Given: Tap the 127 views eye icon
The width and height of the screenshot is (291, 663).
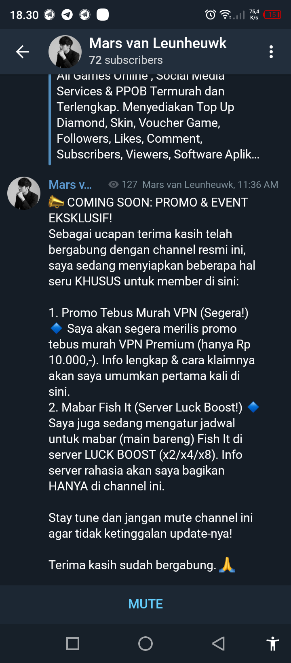Looking at the screenshot, I should coord(114,184).
